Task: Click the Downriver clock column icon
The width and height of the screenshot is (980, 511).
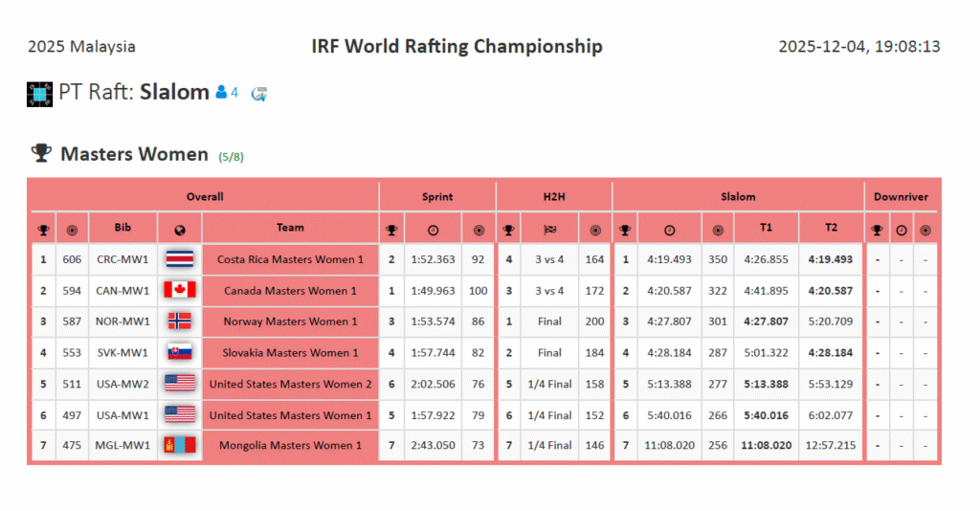Action: [901, 230]
